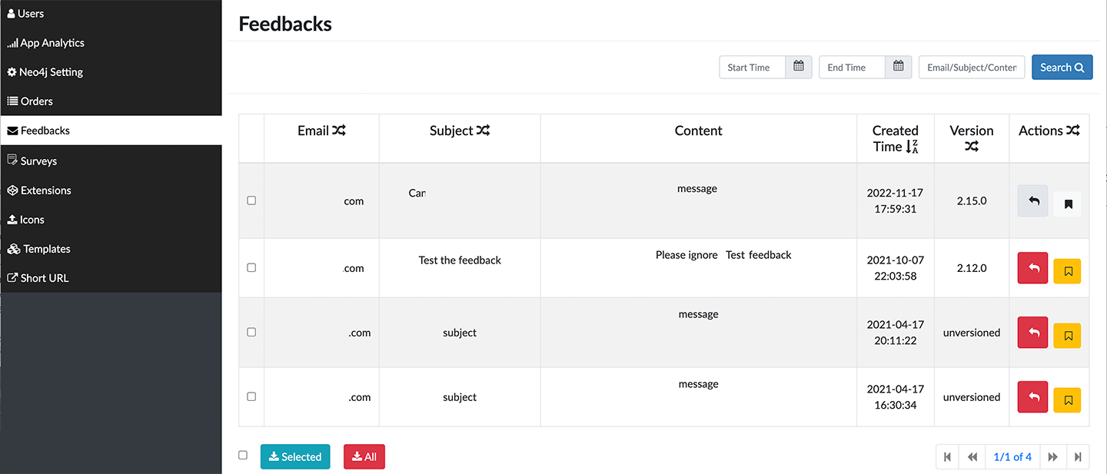Reply to the 2022-11-17 feedback
Viewport: 1107px width, 474px height.
click(x=1032, y=201)
